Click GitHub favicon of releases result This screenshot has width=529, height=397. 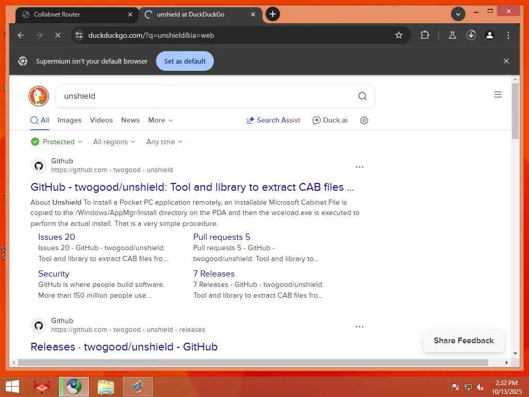coord(39,326)
